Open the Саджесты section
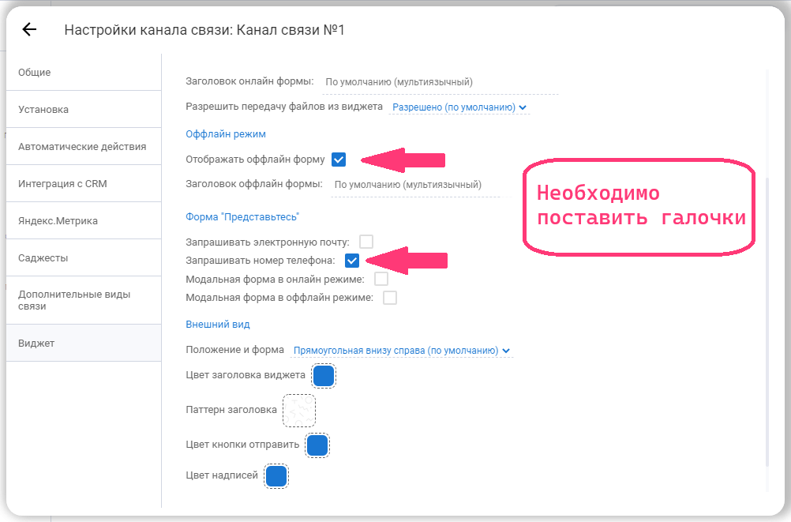This screenshot has height=522, width=791. pos(43,258)
